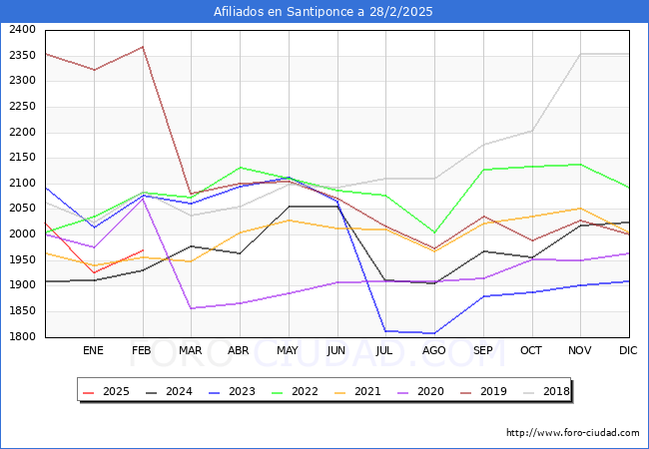The image size is (649, 449).
Task: Click the AGO month axis label
Action: coord(433,350)
